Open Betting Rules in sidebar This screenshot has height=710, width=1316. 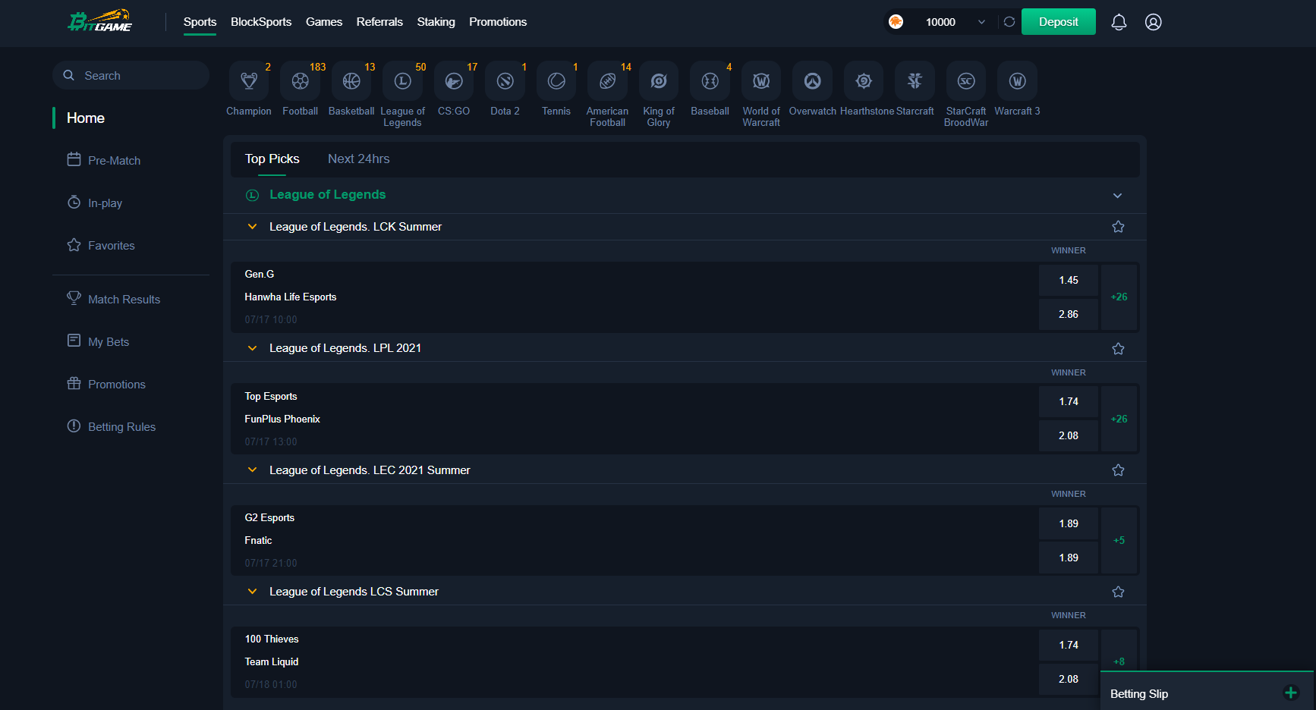pyautogui.click(x=112, y=426)
